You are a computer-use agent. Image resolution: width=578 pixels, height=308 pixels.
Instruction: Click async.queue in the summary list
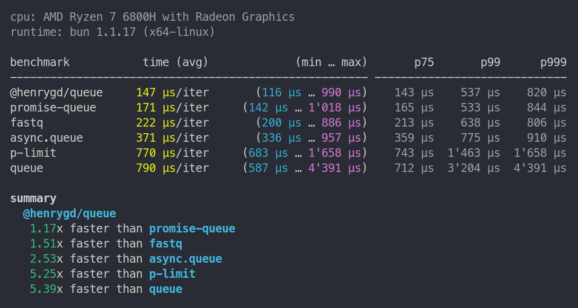click(x=186, y=259)
